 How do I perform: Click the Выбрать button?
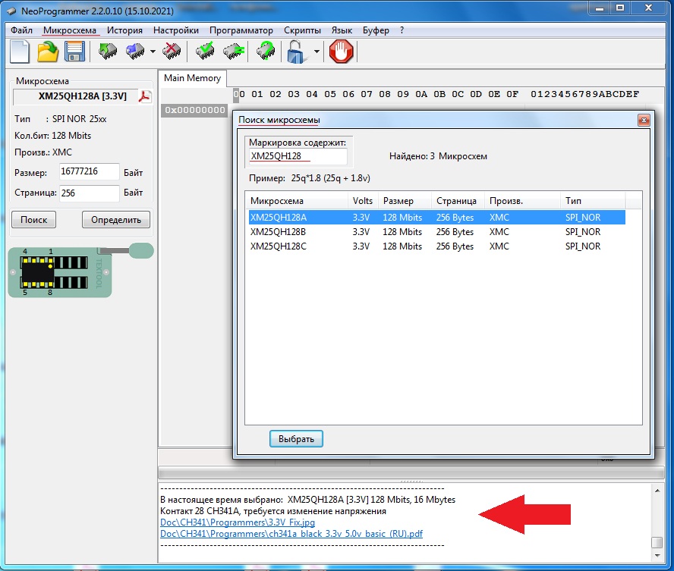coord(296,438)
